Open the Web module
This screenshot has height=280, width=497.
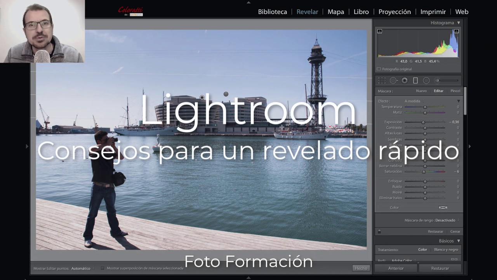pyautogui.click(x=462, y=12)
